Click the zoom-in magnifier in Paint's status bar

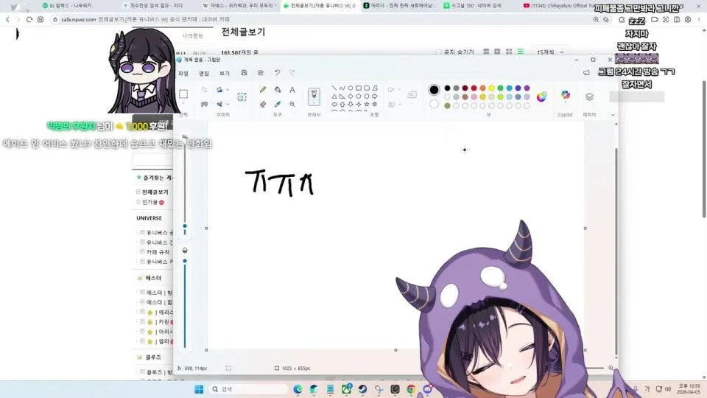611,369
